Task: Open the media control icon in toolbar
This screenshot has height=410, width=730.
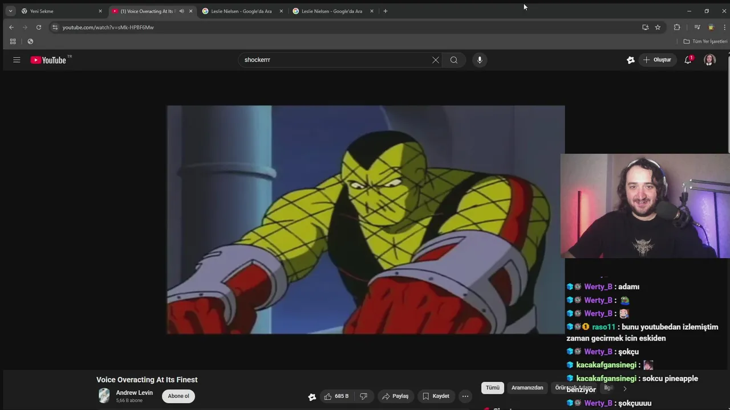Action: point(697,27)
